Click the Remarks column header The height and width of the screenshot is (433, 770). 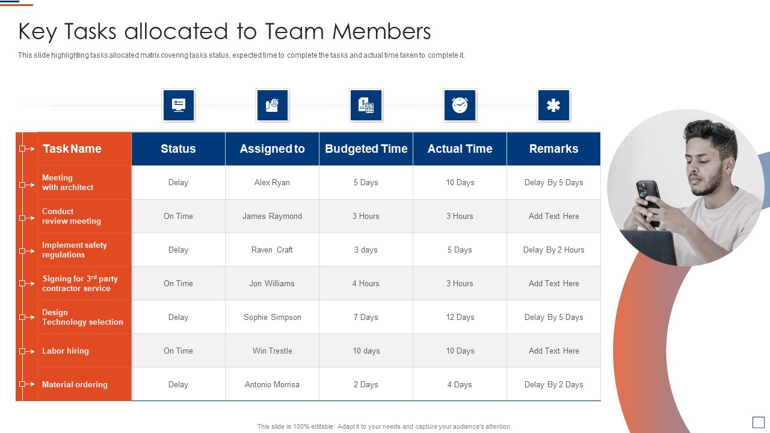click(x=554, y=149)
